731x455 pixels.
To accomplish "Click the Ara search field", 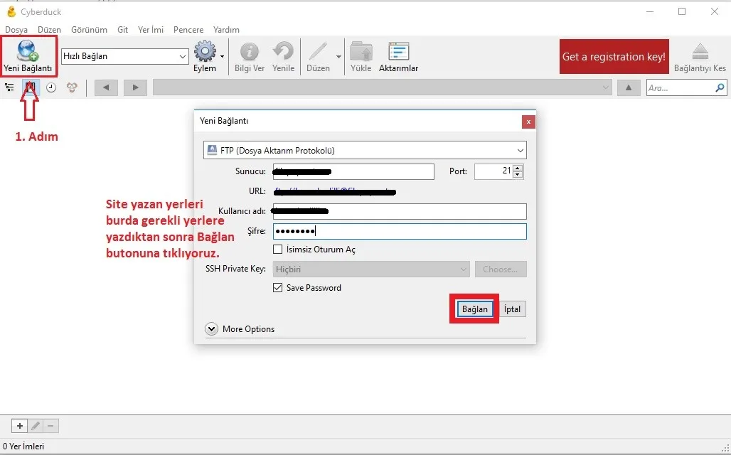I will tap(681, 87).
